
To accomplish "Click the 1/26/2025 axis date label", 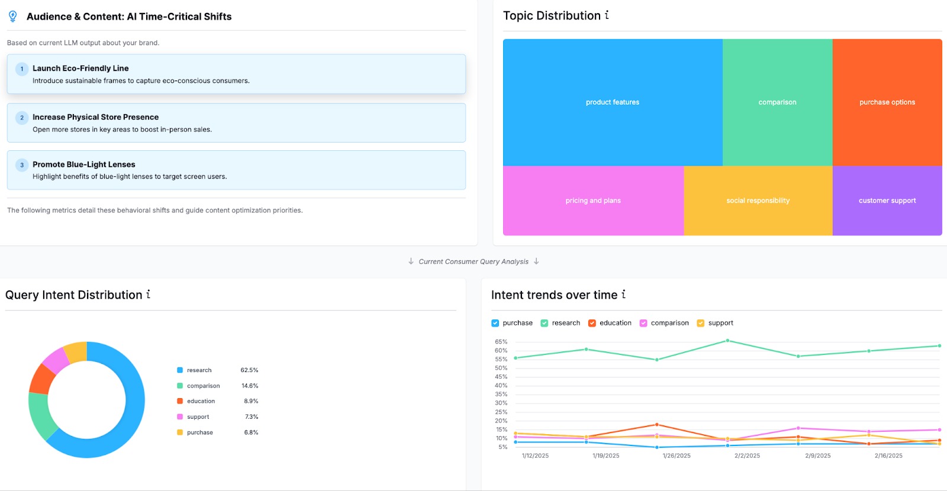I will 677,456.
